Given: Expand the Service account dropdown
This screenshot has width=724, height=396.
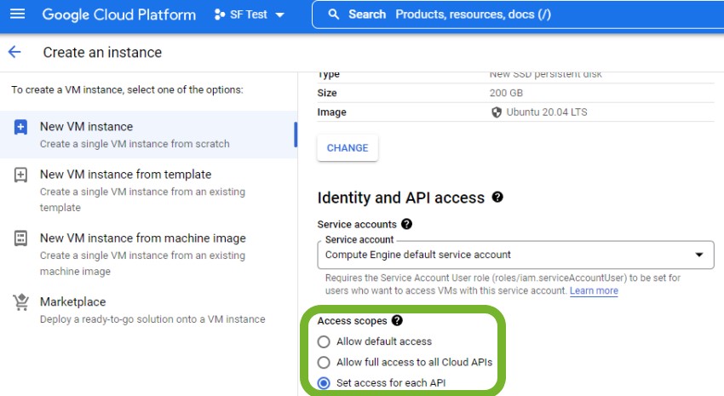Looking at the screenshot, I should pos(699,255).
